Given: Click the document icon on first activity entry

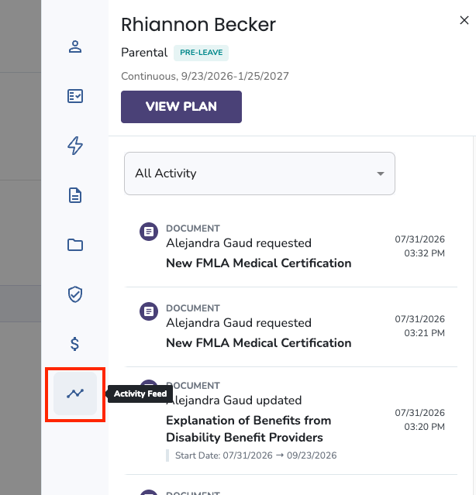Looking at the screenshot, I should click(149, 232).
